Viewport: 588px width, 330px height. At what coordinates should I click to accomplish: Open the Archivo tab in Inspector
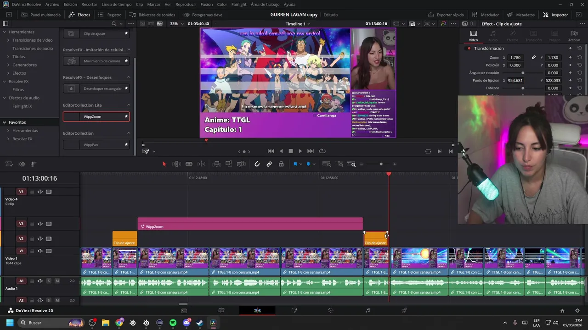click(574, 36)
